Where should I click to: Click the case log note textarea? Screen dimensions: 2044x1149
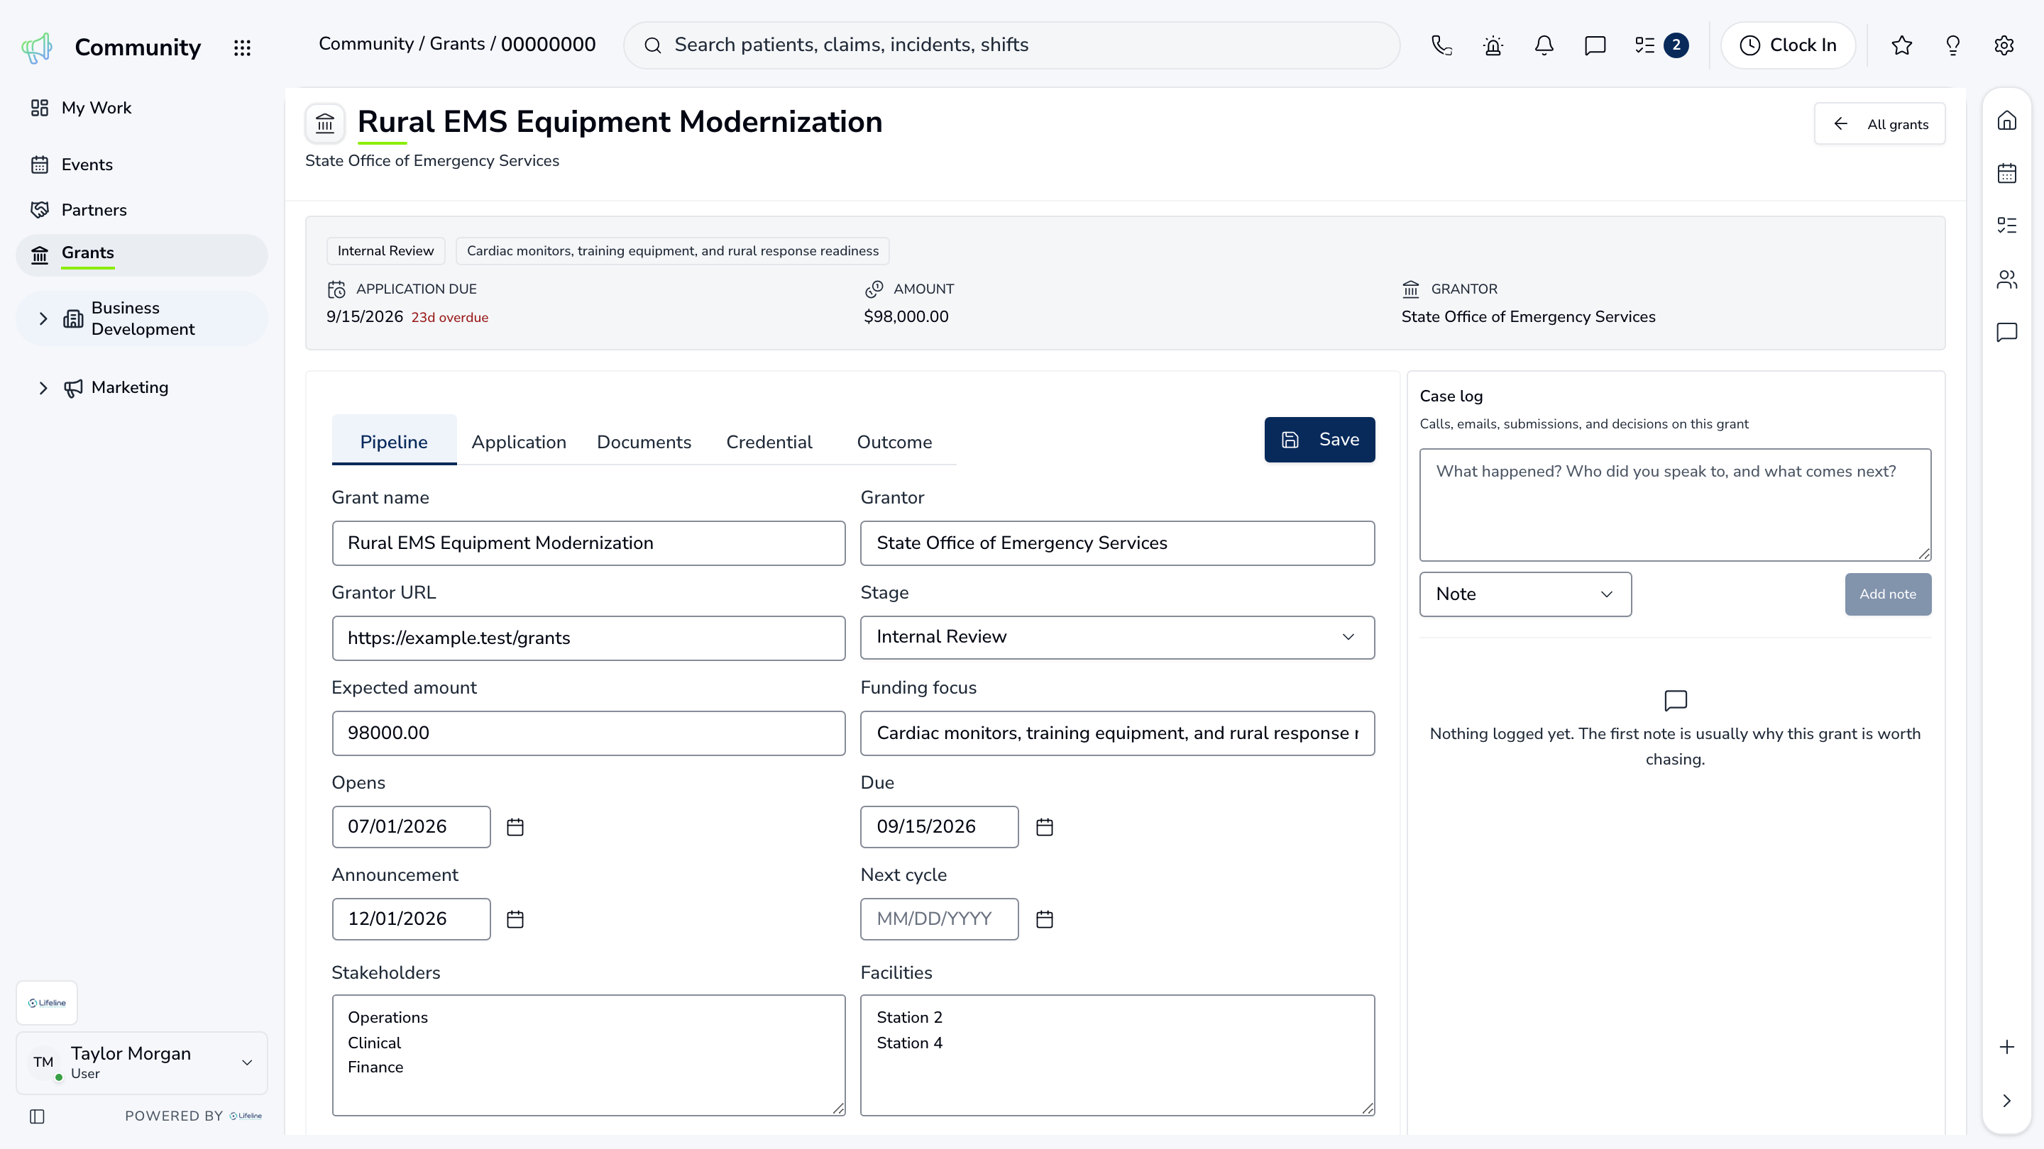click(x=1675, y=505)
